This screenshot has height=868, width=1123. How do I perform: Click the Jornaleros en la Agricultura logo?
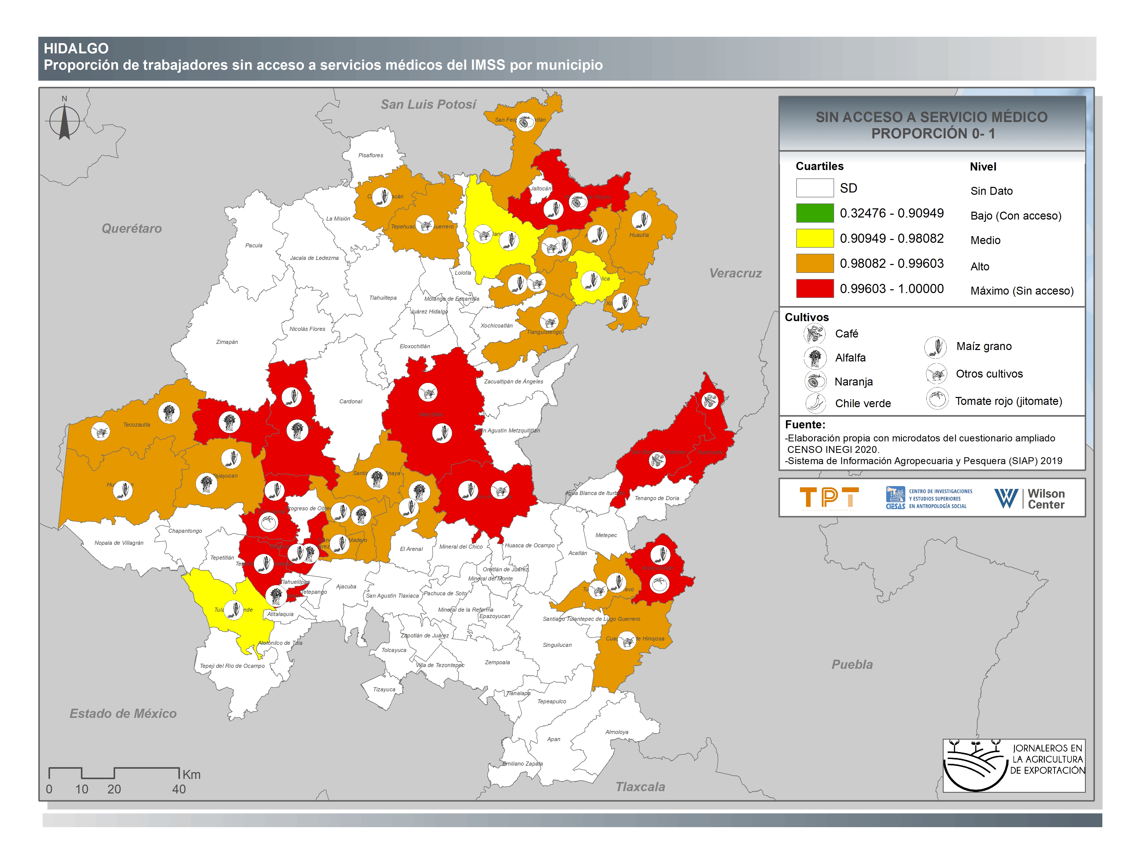click(1014, 766)
